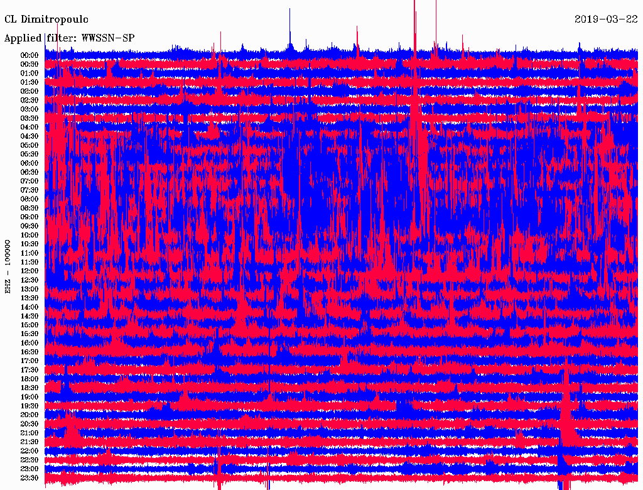Screen dimensions: 643x490
Task: Select the 04:00 time label
Action: click(x=30, y=128)
